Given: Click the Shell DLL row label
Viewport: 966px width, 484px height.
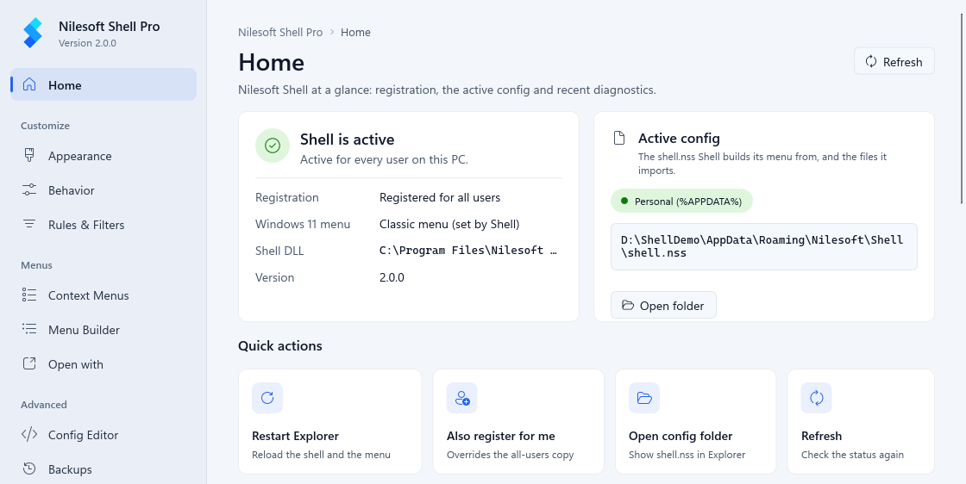Looking at the screenshot, I should [x=279, y=251].
